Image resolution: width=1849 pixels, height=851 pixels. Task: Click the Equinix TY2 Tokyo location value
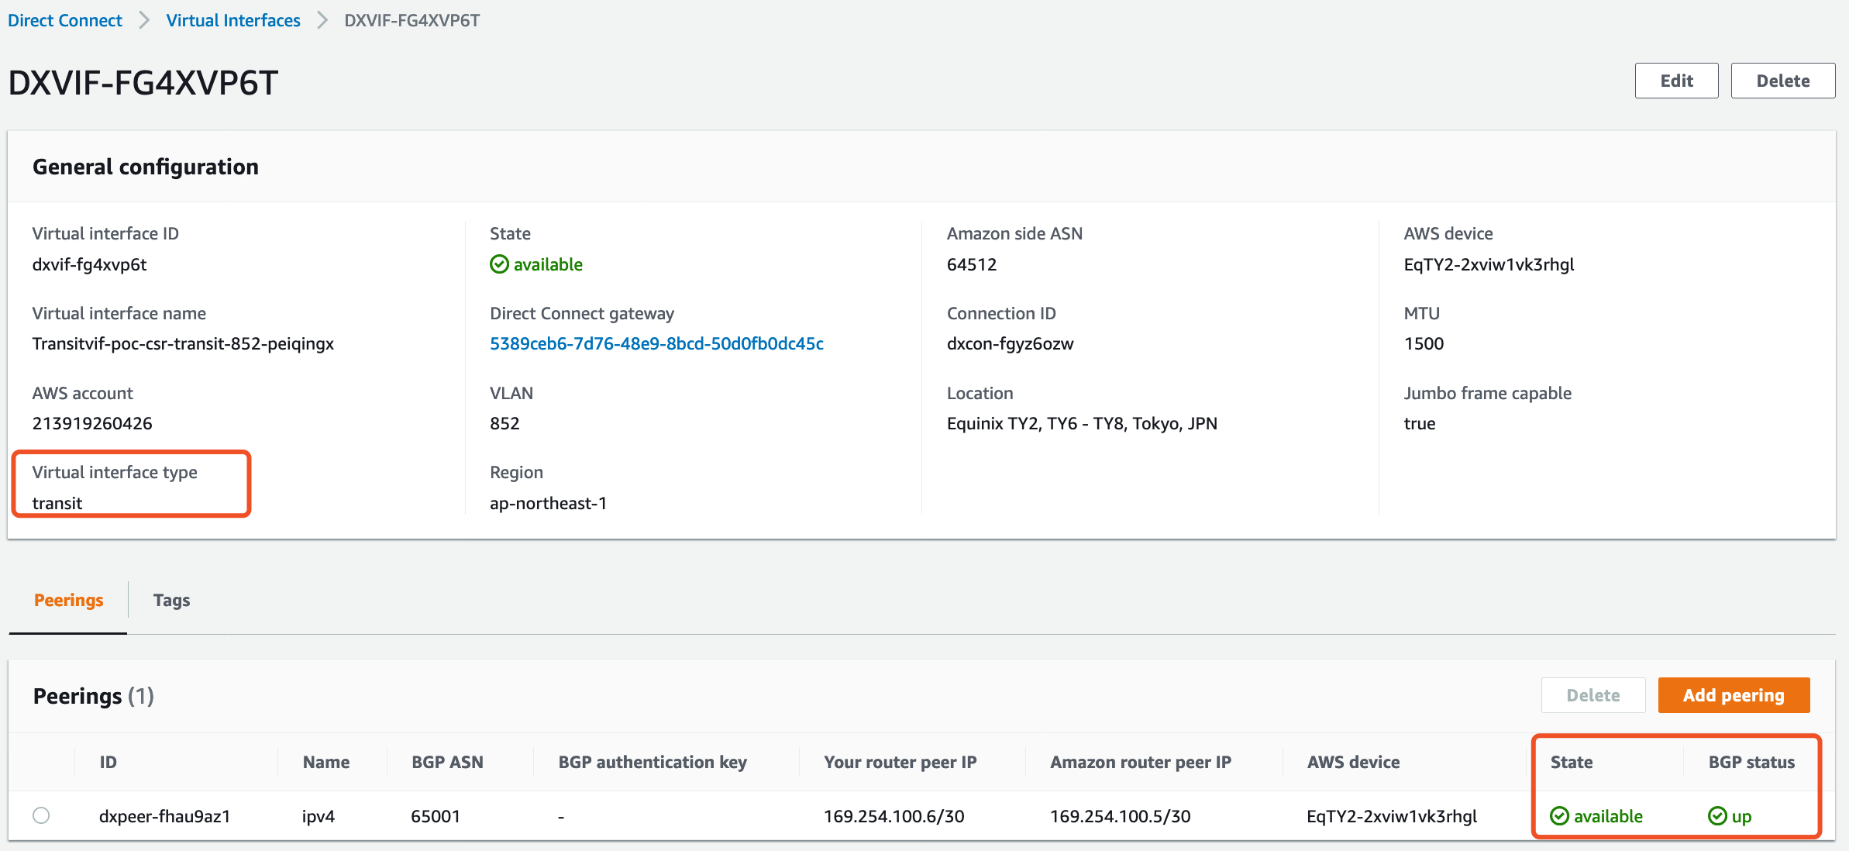pyautogui.click(x=1082, y=423)
